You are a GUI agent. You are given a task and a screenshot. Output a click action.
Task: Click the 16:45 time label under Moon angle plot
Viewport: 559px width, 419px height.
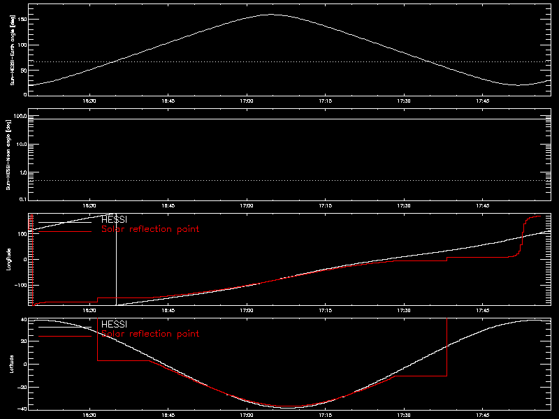point(168,206)
